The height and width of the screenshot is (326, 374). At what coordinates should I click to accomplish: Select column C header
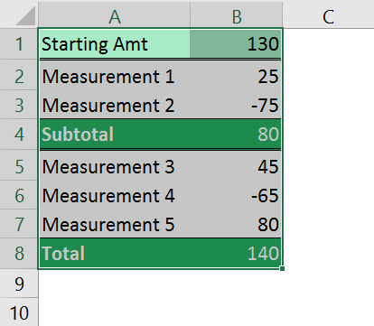coord(328,14)
